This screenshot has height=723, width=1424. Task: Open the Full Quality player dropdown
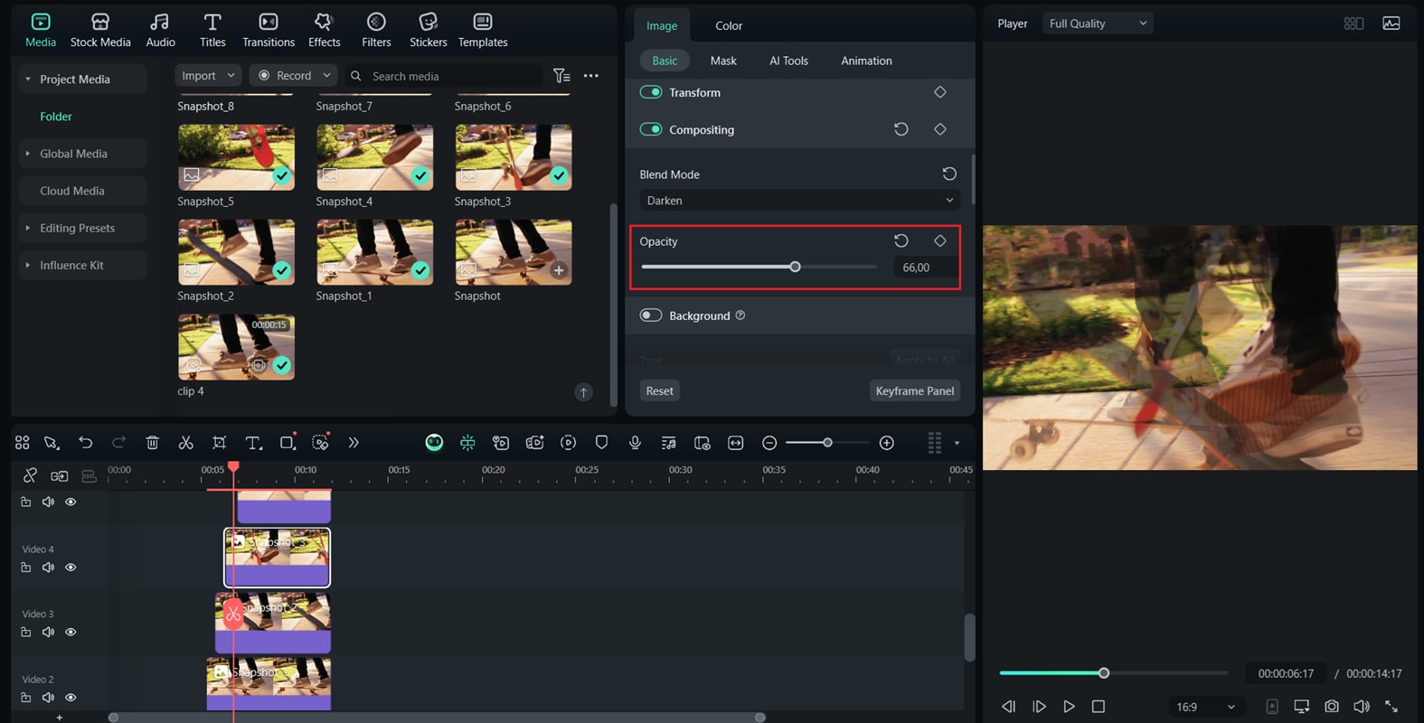[x=1098, y=23]
